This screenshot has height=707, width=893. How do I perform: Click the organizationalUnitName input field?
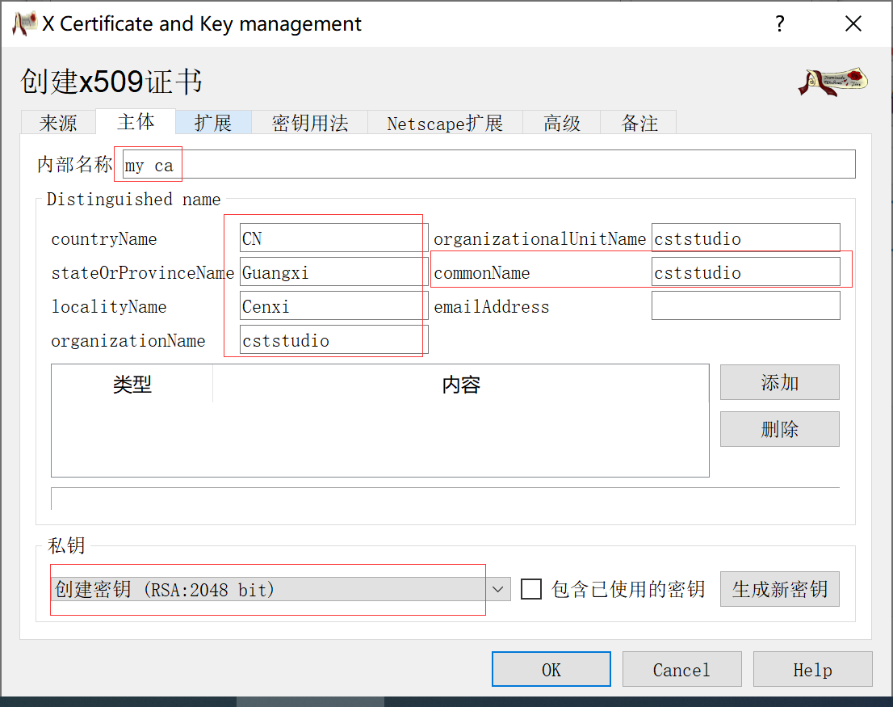click(x=745, y=238)
